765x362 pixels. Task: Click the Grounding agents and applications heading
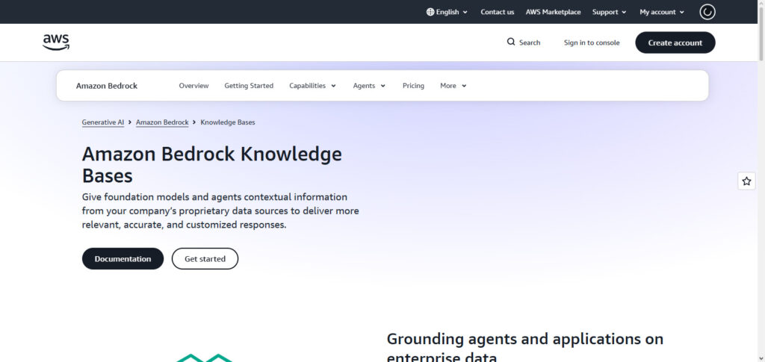[x=525, y=349]
